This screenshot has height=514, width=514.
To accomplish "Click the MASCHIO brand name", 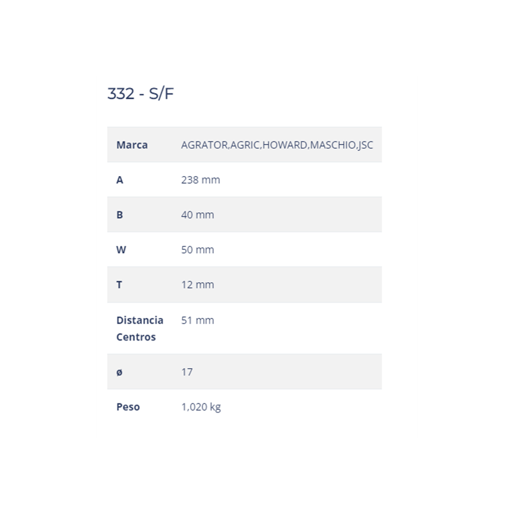I will 333,145.
